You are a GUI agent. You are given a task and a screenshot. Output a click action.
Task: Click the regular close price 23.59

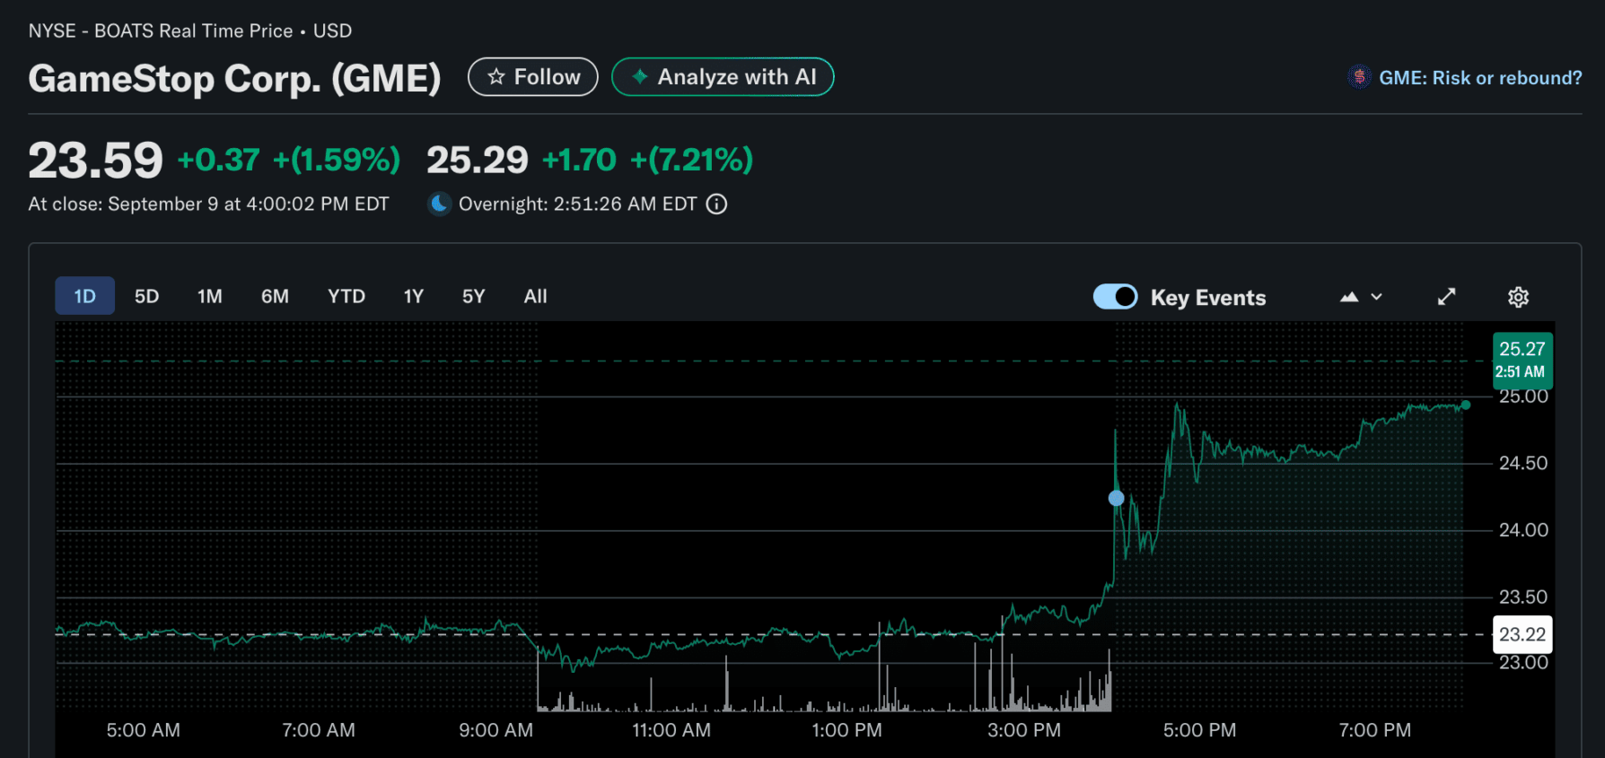pos(95,161)
